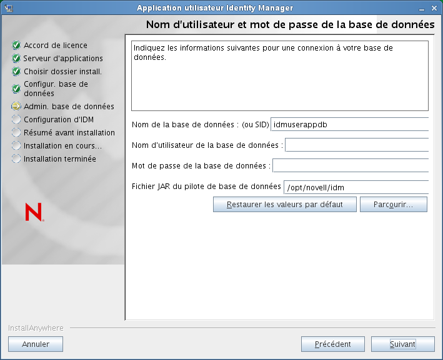Focus the Nom d'utilisateur de la base field
This screenshot has width=443, height=360.
pos(357,145)
